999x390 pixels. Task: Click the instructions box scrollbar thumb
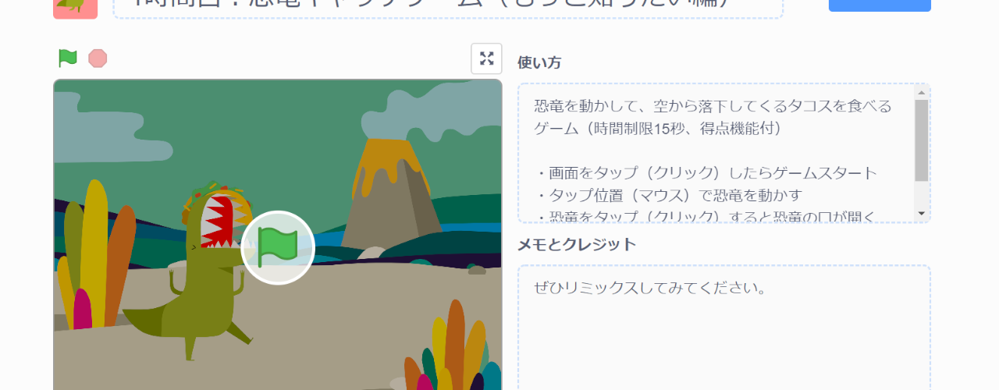tap(921, 140)
